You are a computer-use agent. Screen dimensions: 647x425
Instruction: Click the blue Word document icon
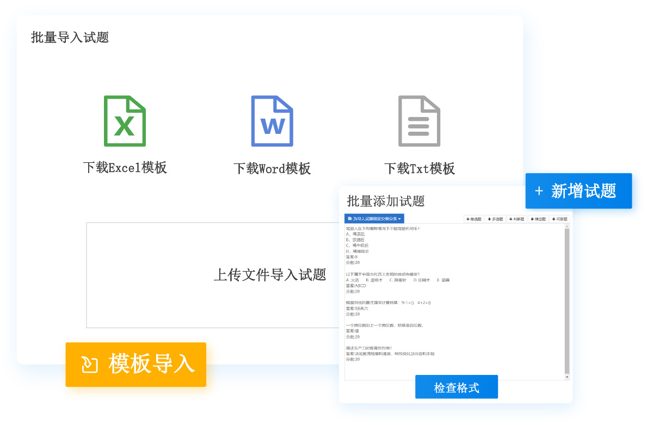point(272,121)
